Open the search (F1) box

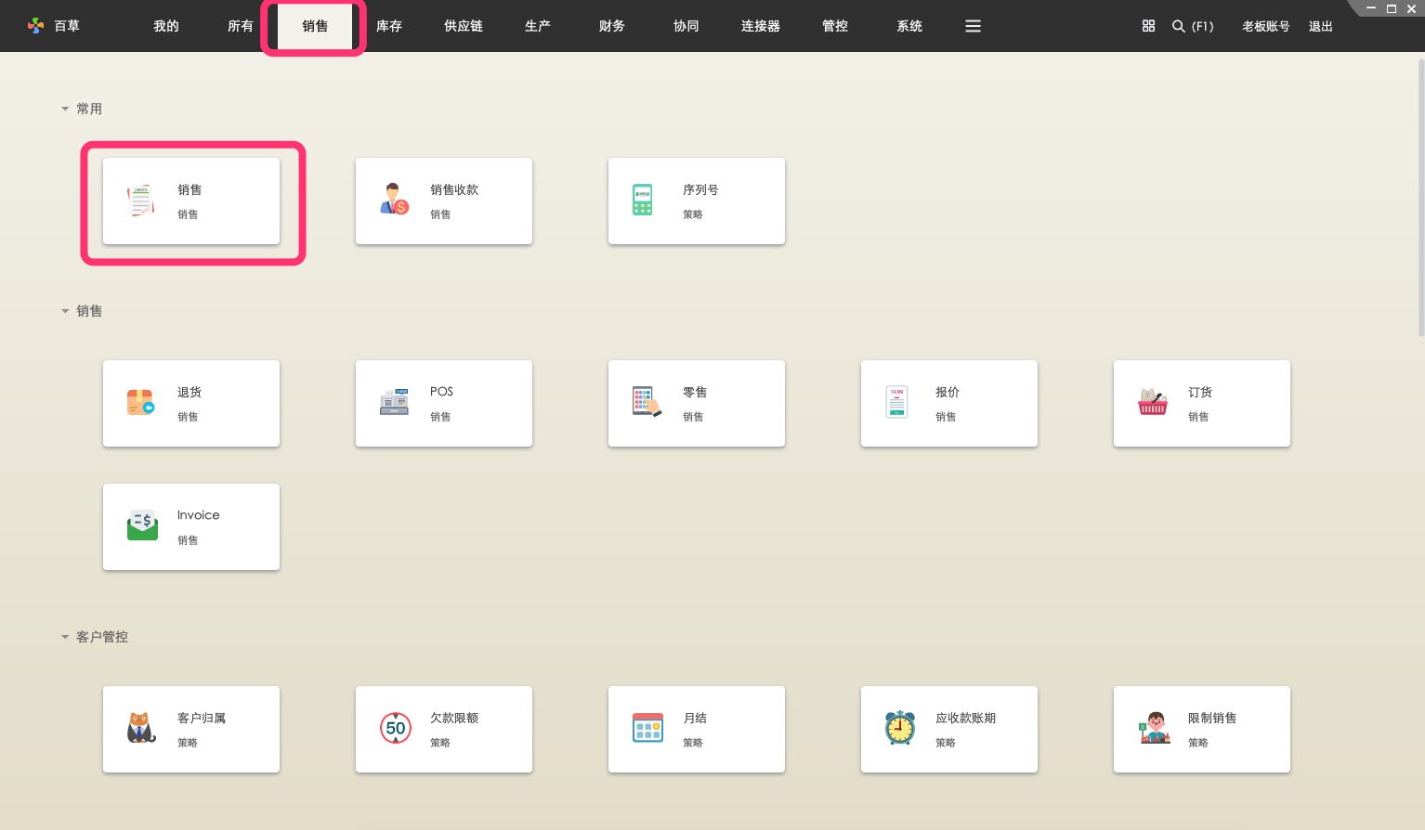[1193, 26]
